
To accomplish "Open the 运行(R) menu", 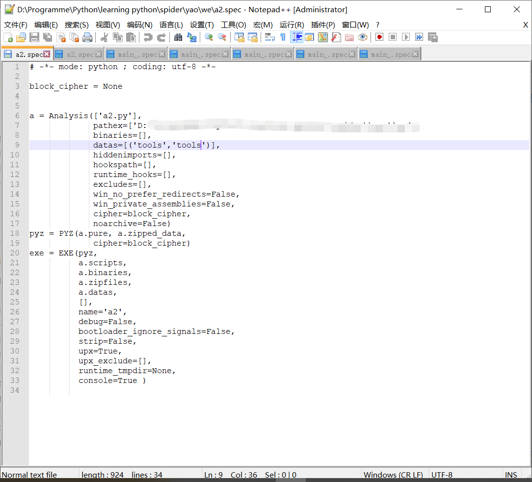I will (292, 25).
